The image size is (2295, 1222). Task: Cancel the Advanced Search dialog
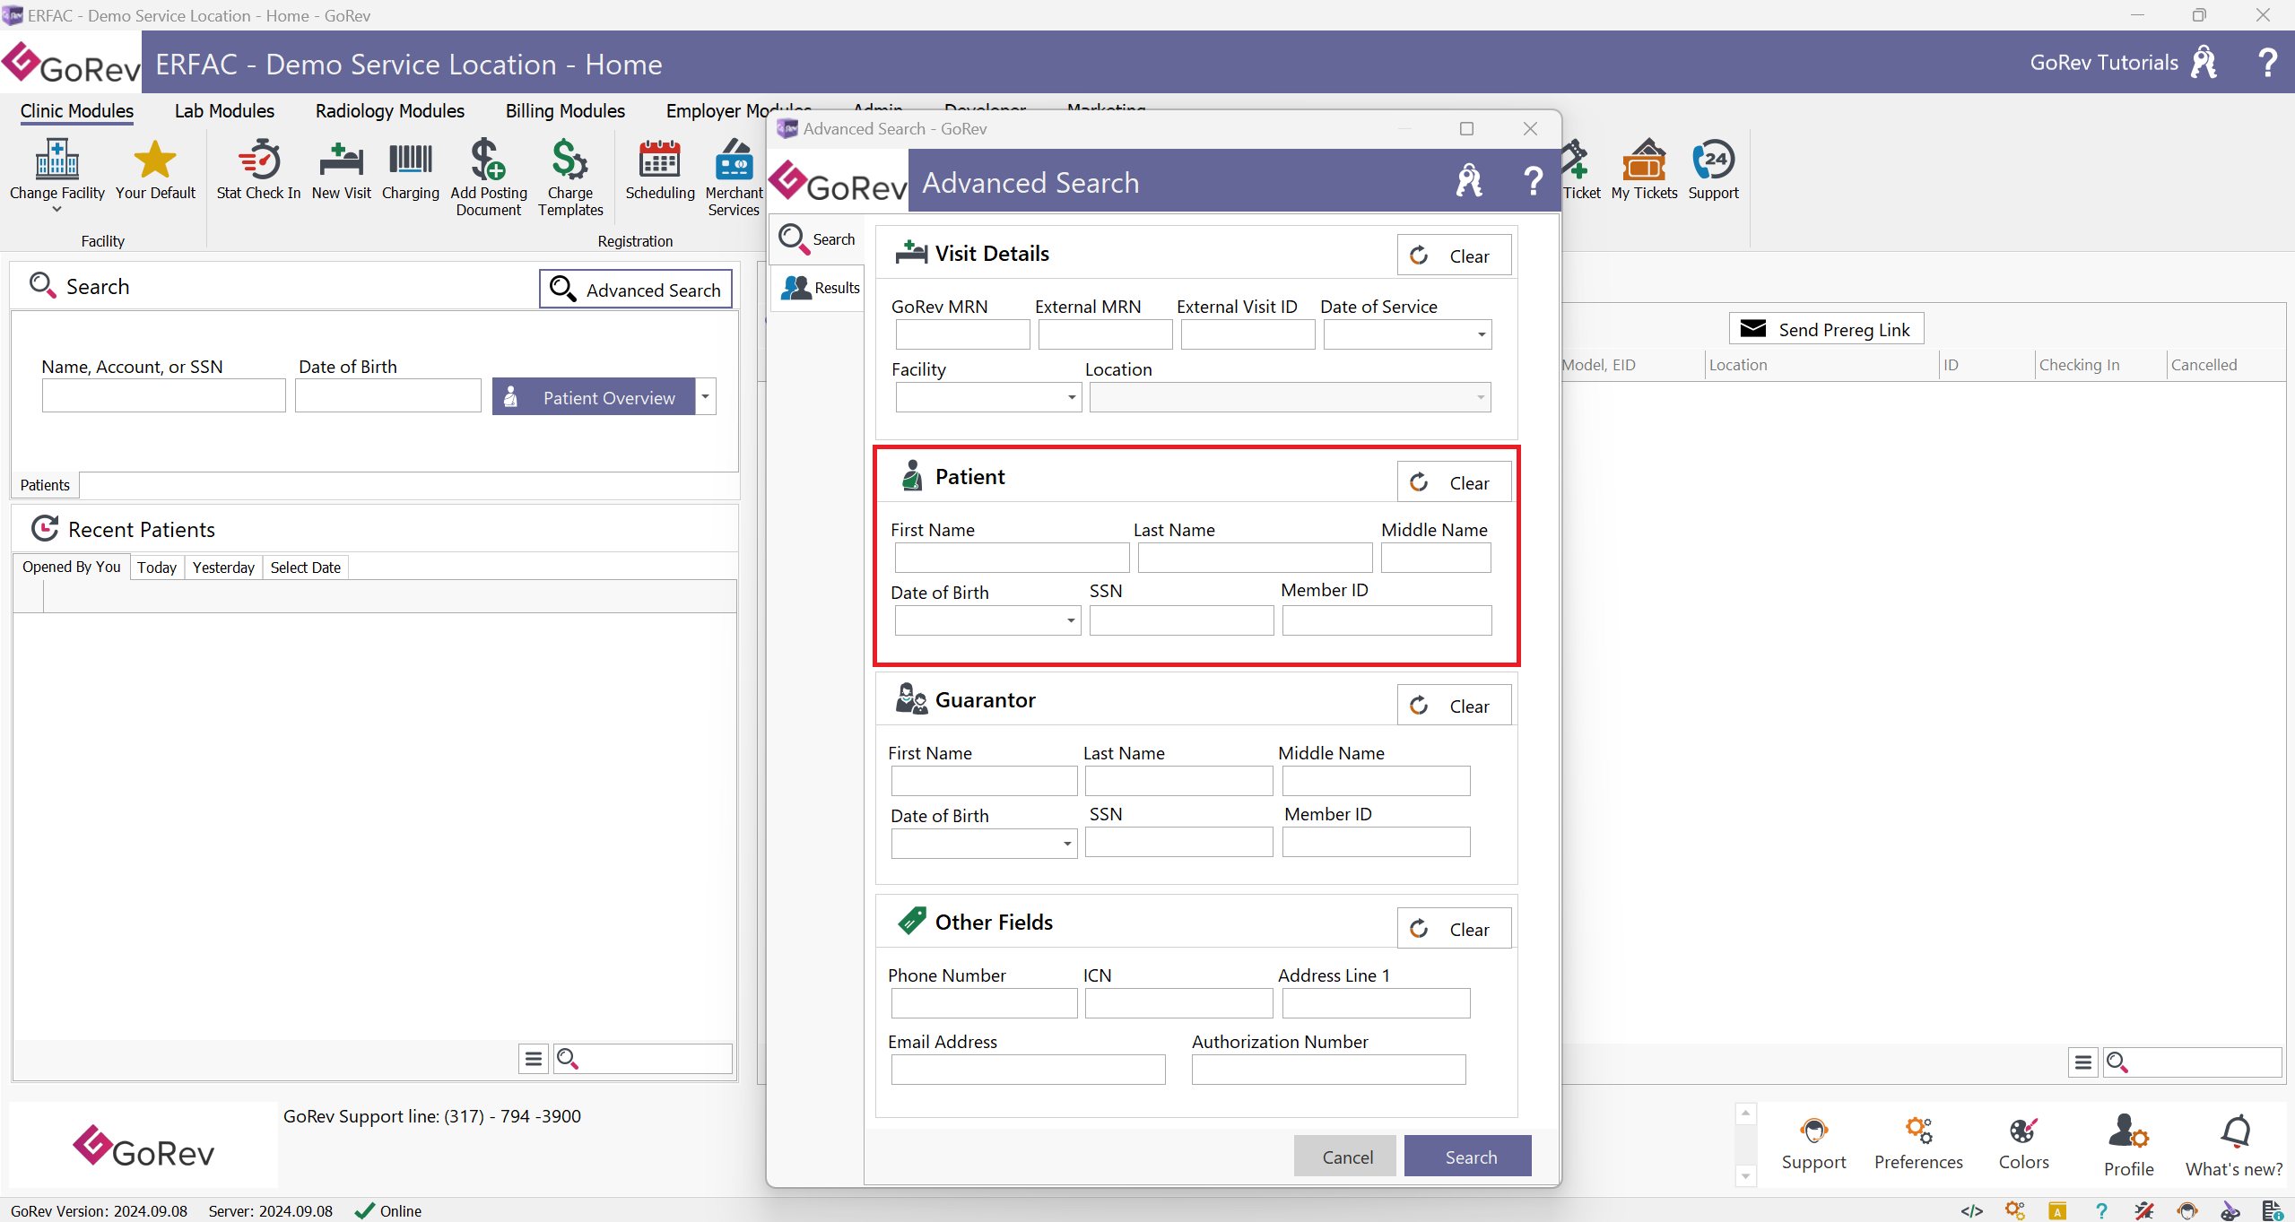(x=1346, y=1157)
